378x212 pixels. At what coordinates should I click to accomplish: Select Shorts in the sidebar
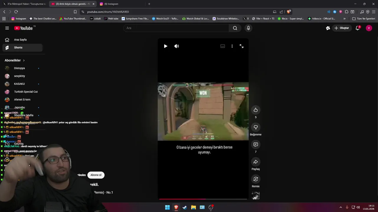click(x=22, y=47)
